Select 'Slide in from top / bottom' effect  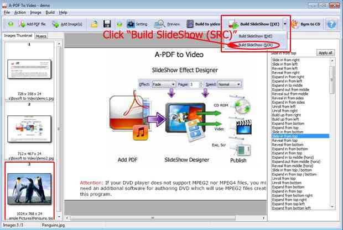pyautogui.click(x=292, y=170)
